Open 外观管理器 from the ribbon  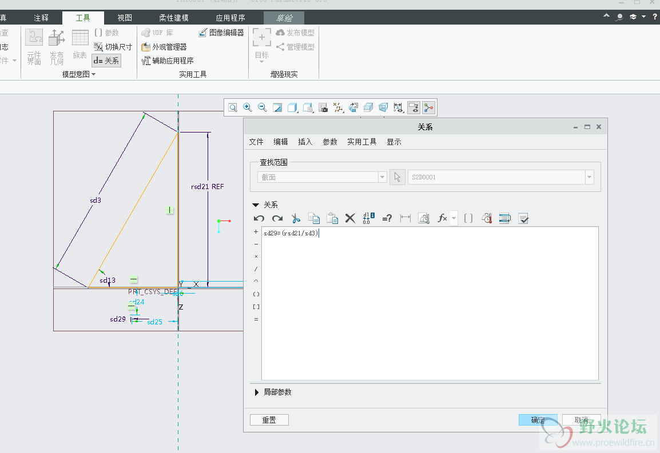164,47
